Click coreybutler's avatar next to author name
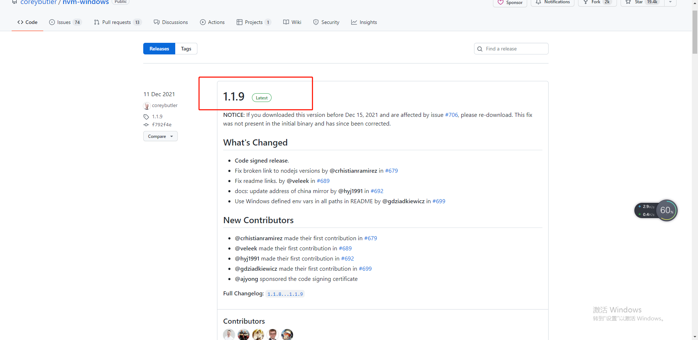Viewport: 698px width, 340px height. pyautogui.click(x=147, y=106)
